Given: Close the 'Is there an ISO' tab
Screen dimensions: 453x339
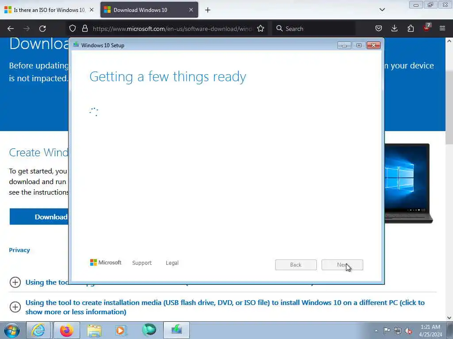Looking at the screenshot, I should click(92, 10).
